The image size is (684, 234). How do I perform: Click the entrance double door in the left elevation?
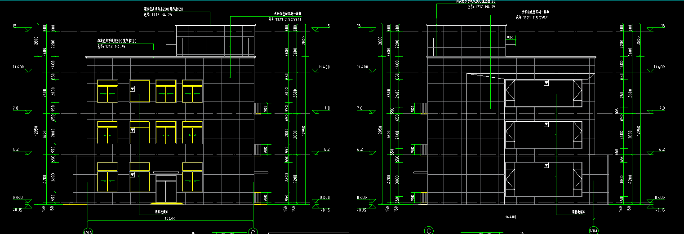coord(165,189)
